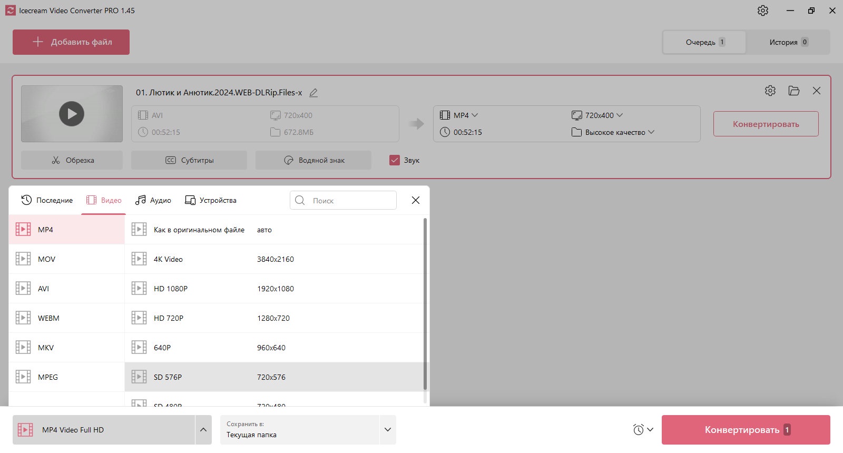Open the output folder icon for the file
843x453 pixels.
click(794, 91)
